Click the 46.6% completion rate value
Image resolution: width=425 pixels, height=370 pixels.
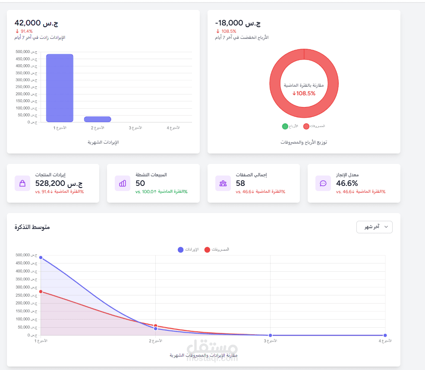click(x=347, y=183)
